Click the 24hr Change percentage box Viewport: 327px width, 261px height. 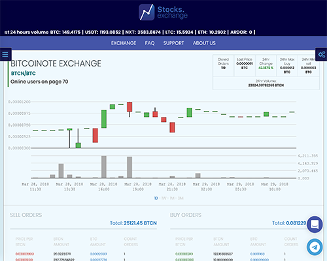tap(266, 65)
